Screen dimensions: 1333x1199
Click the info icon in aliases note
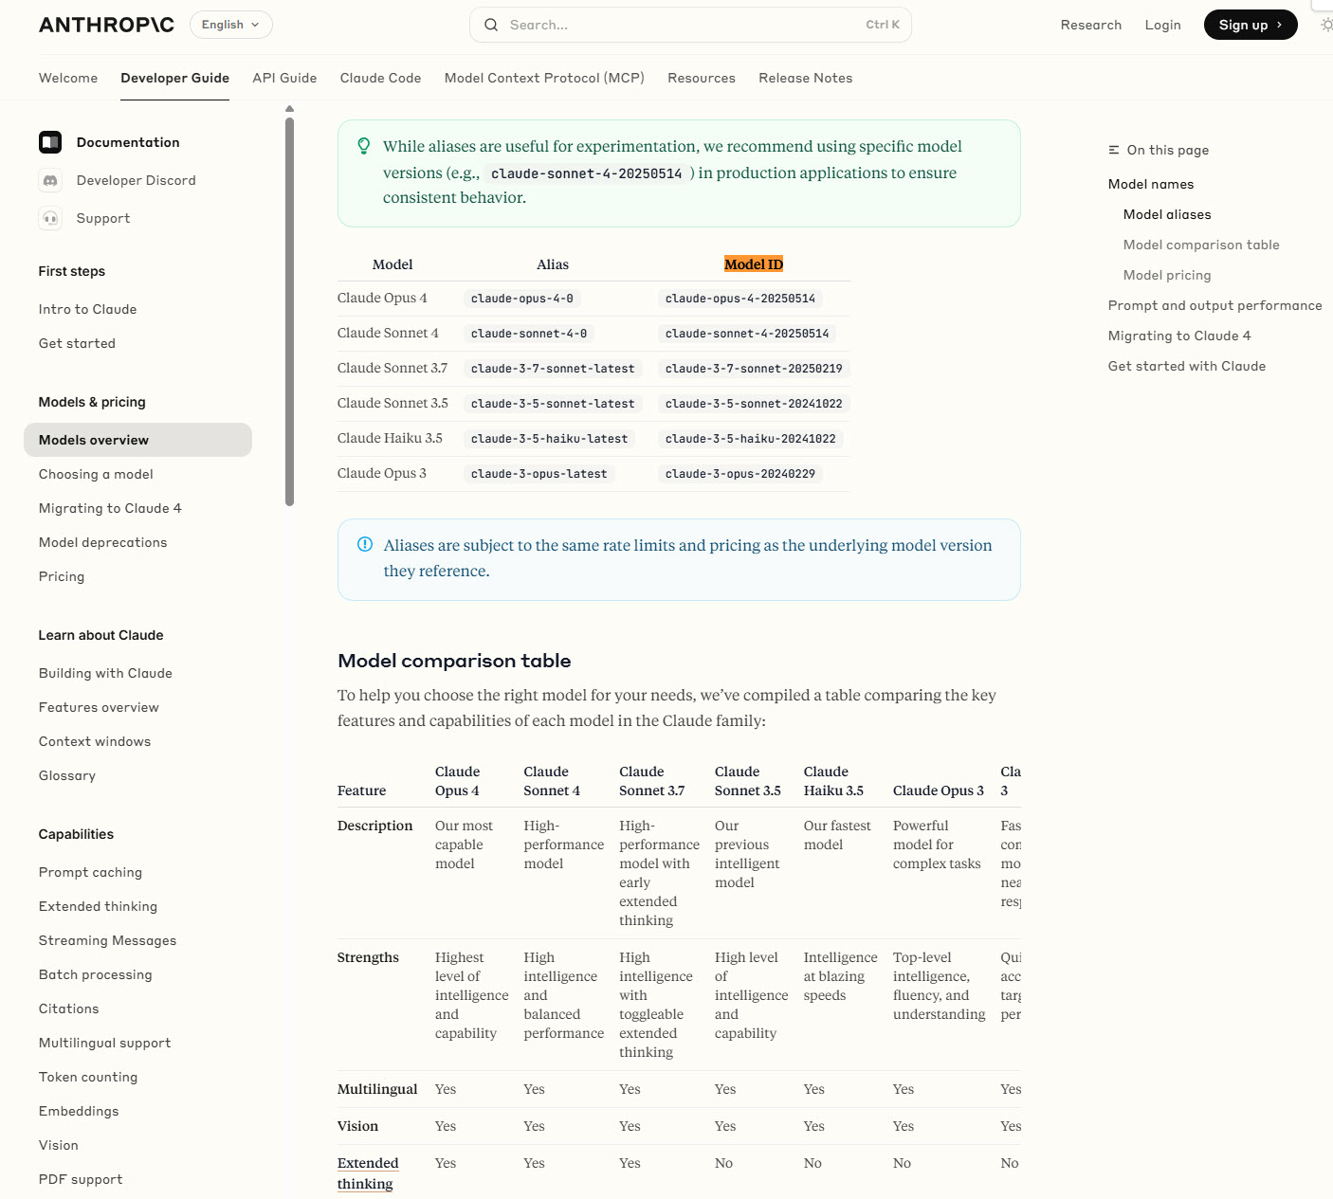click(365, 544)
